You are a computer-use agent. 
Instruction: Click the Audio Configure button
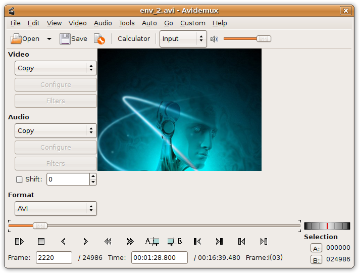click(x=56, y=148)
